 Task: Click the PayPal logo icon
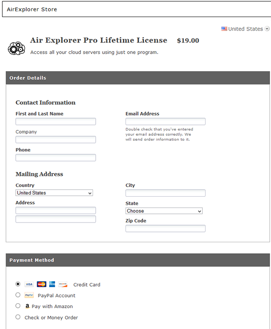click(x=29, y=295)
